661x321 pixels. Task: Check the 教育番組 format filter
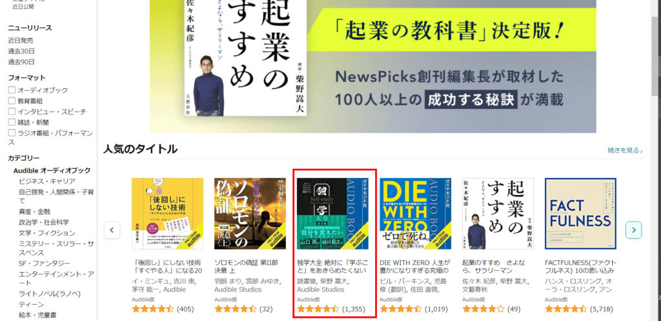12,101
